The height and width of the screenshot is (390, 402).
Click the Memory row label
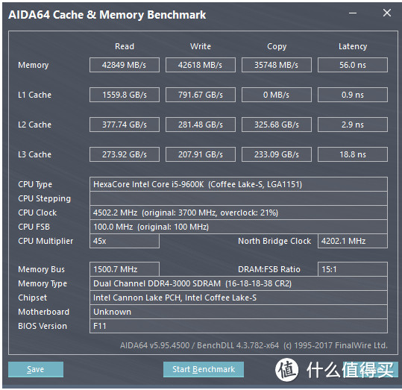pyautogui.click(x=34, y=65)
